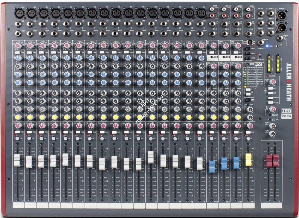This screenshot has height=218, width=299.
Task: Mute channel 1 with its MUTE switch
Action: [18, 132]
